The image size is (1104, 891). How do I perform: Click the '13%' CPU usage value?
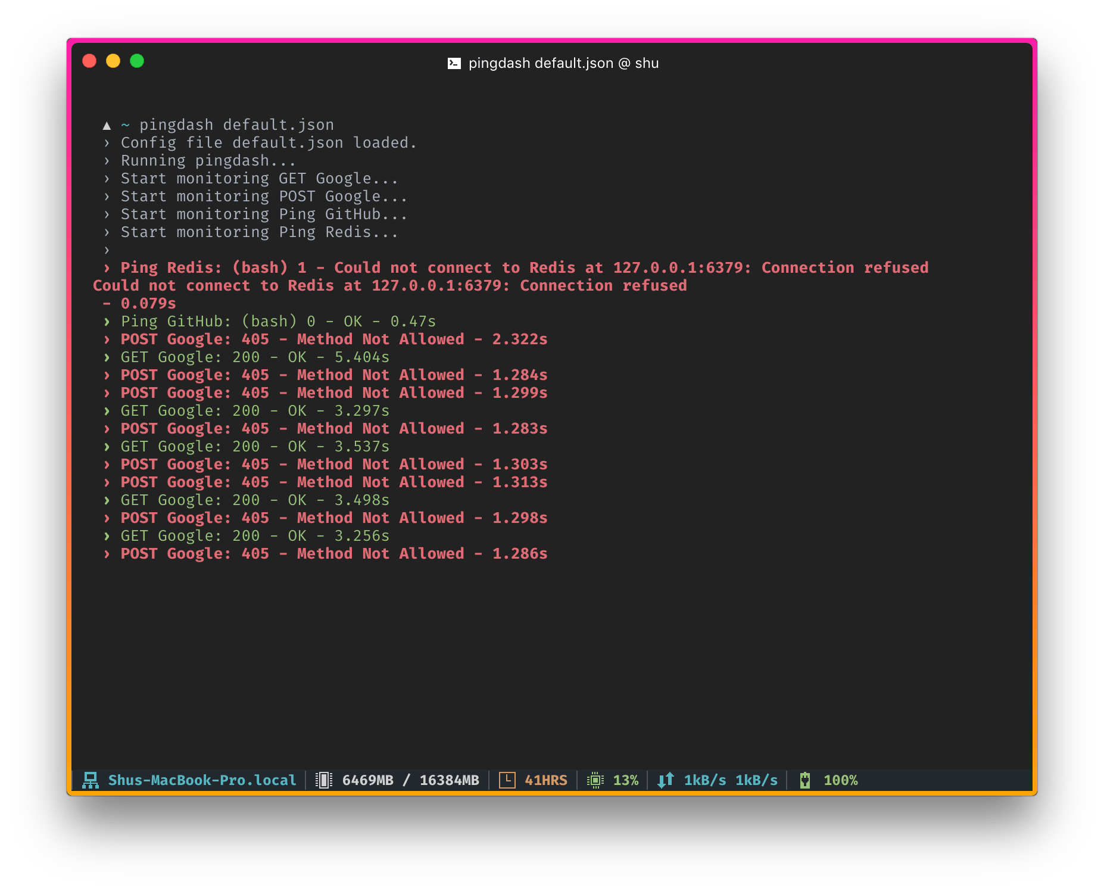(x=625, y=780)
